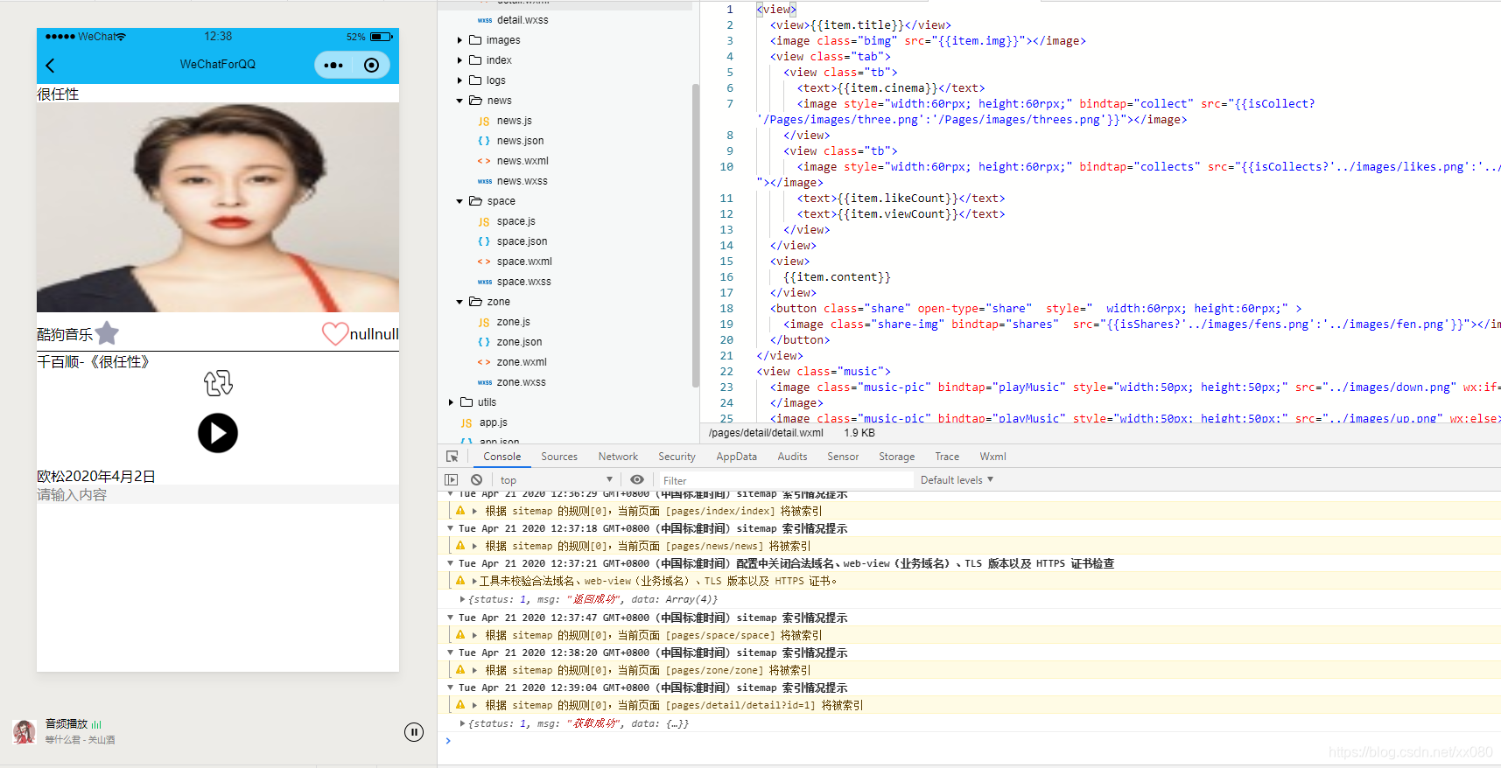Open news.js file
The height and width of the screenshot is (768, 1501).
514,121
